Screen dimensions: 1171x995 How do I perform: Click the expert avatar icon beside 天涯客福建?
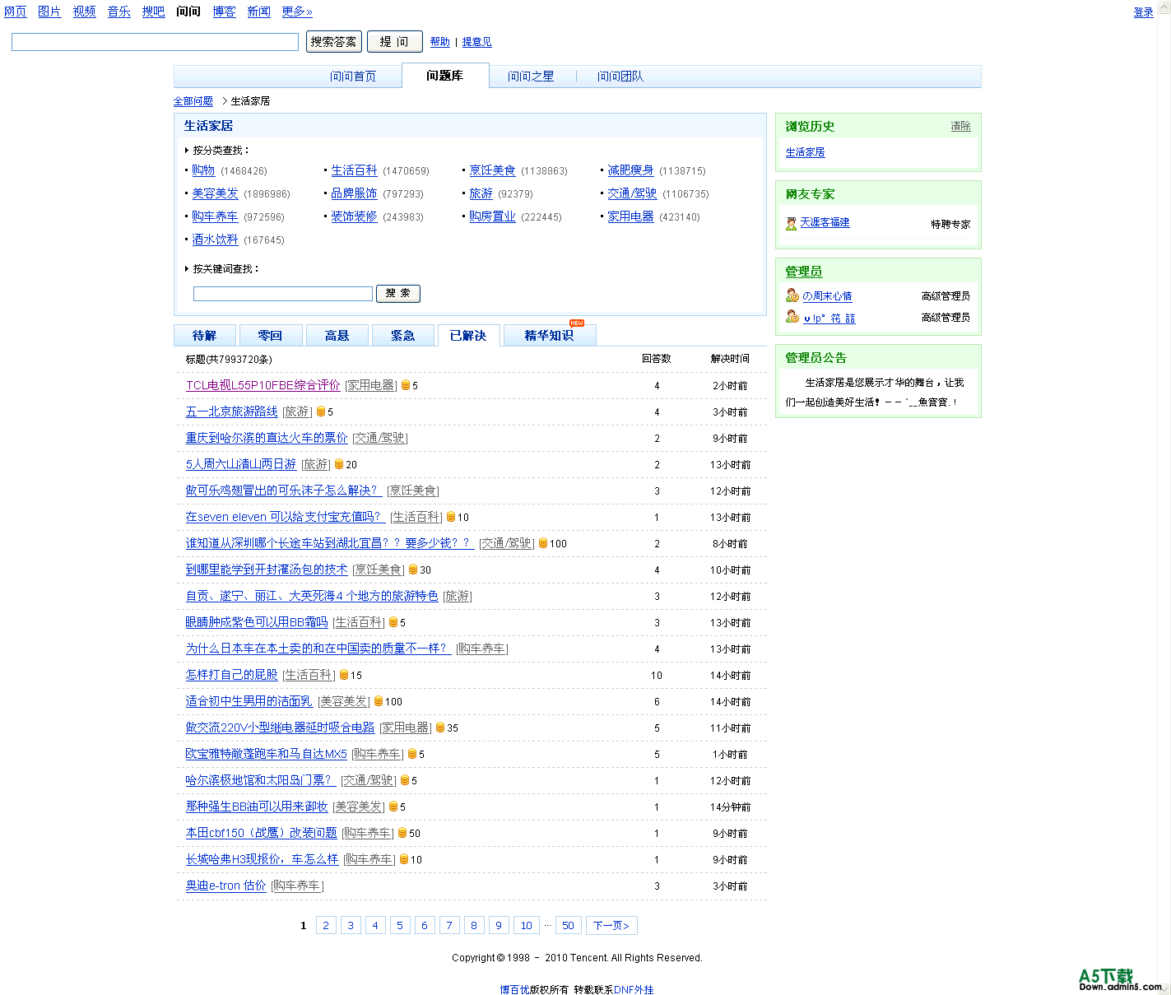(791, 223)
